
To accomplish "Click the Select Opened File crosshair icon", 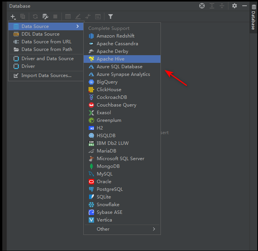I will (x=202, y=6).
